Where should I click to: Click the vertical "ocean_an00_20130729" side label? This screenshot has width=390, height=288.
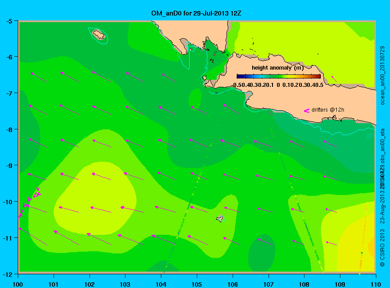click(x=382, y=75)
